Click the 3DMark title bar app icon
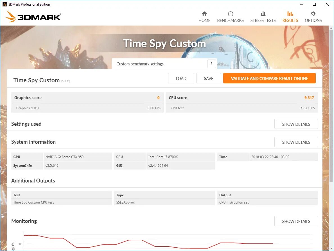This screenshot has width=334, height=251. pos(5,4)
